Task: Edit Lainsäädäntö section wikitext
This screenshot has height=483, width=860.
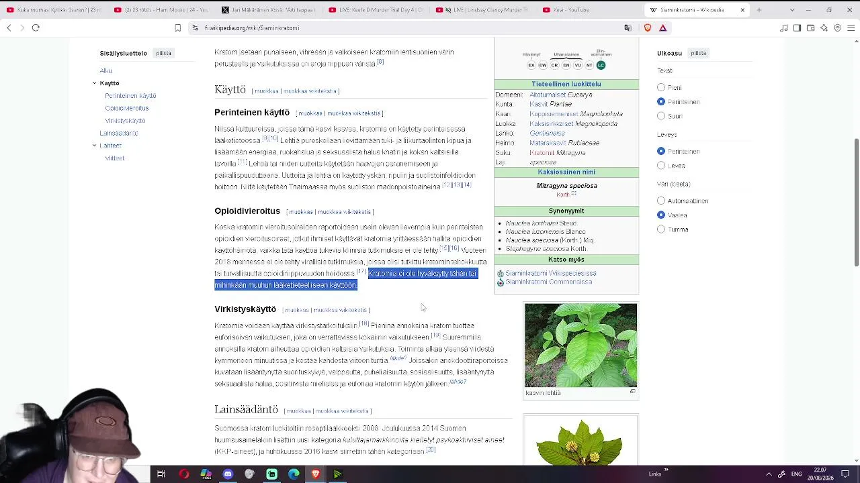Action: click(342, 411)
